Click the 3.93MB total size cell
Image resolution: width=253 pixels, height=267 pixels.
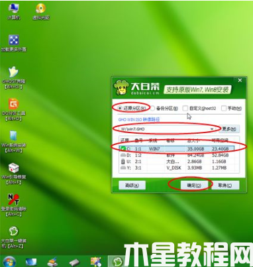(195, 168)
